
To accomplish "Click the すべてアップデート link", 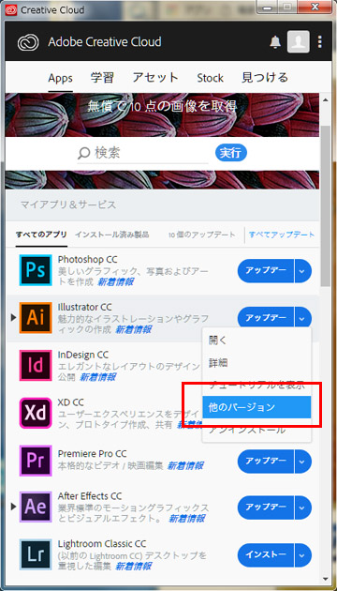I will pyautogui.click(x=282, y=235).
